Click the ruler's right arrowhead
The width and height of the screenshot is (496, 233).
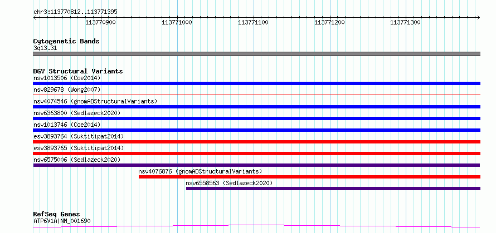[479, 17]
